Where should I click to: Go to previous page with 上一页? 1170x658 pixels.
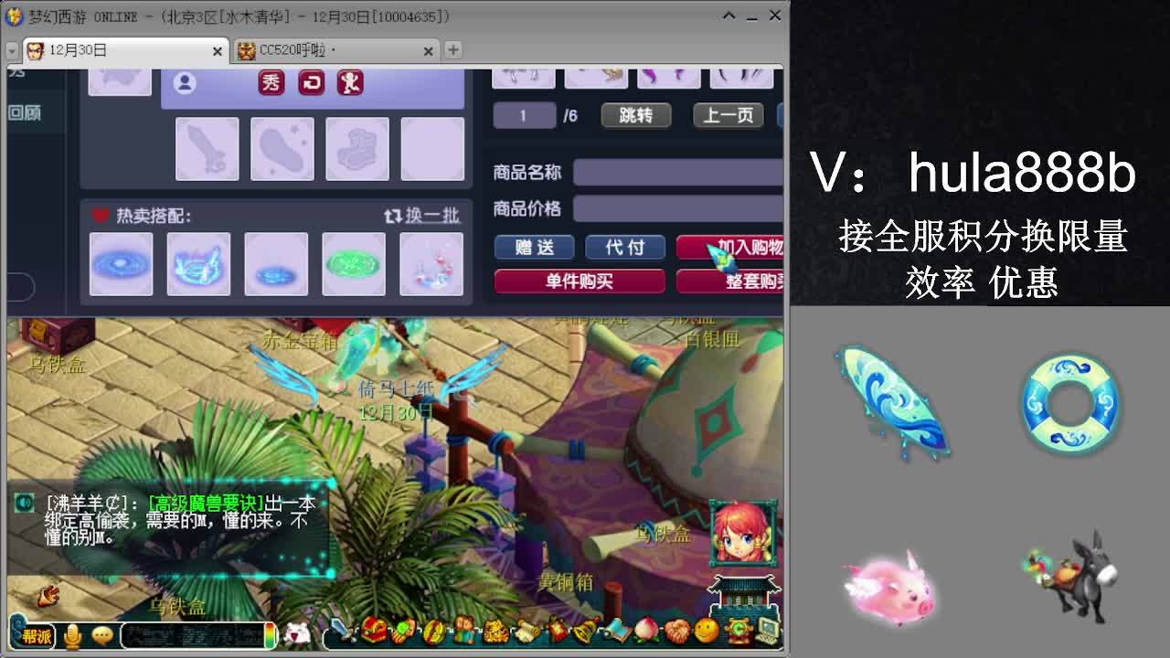click(729, 115)
